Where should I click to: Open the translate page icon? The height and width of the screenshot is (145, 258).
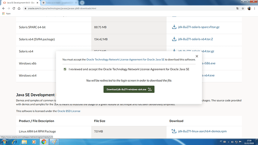pyautogui.click(x=237, y=8)
